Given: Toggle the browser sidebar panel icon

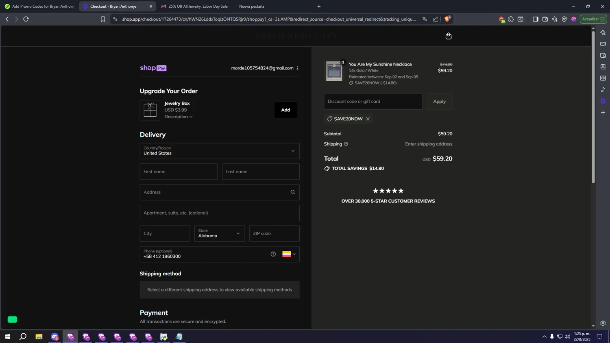Looking at the screenshot, I should (536, 19).
